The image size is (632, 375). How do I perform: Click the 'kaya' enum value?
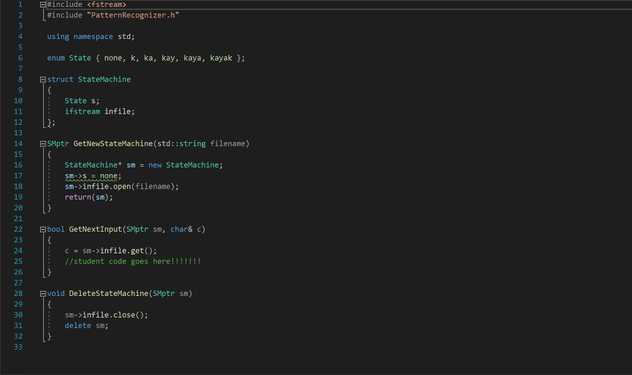193,58
